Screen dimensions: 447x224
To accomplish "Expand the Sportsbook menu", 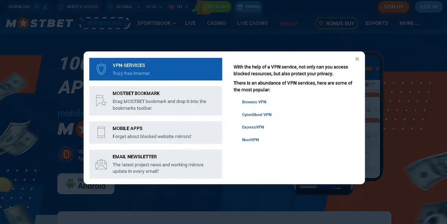I will (156, 23).
